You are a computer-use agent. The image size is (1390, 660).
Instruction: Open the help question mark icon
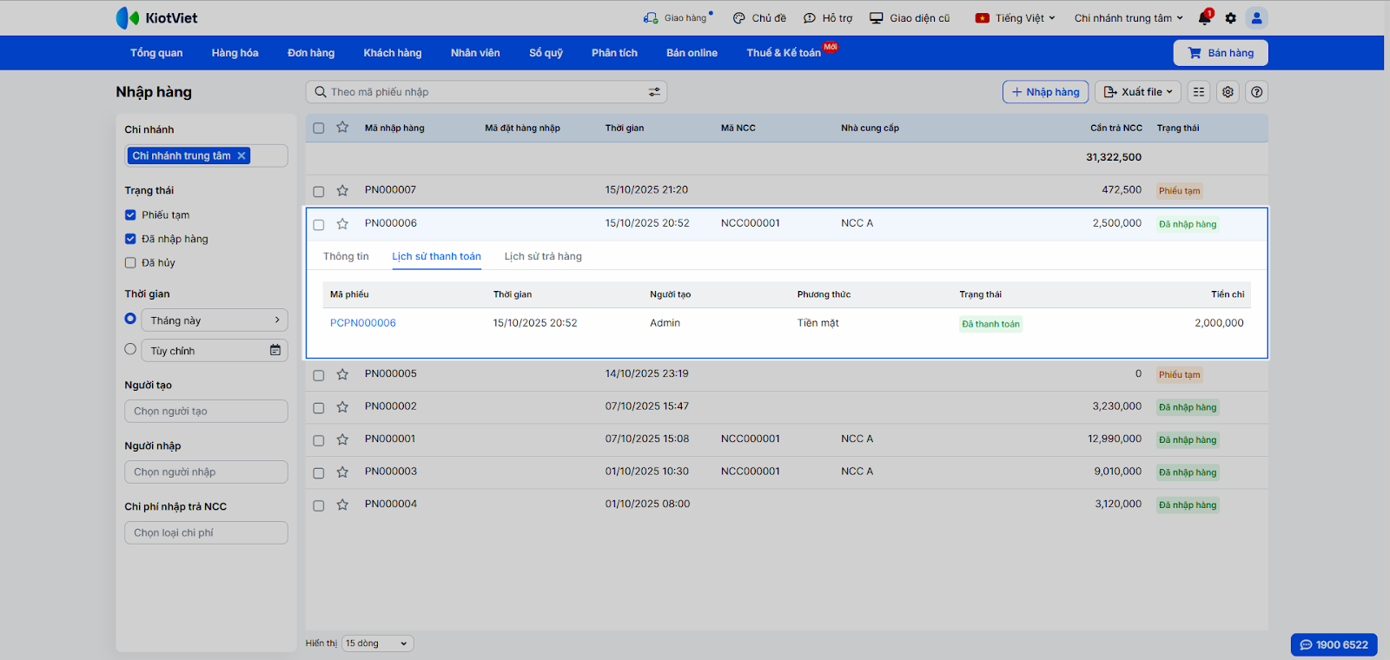coord(1256,92)
